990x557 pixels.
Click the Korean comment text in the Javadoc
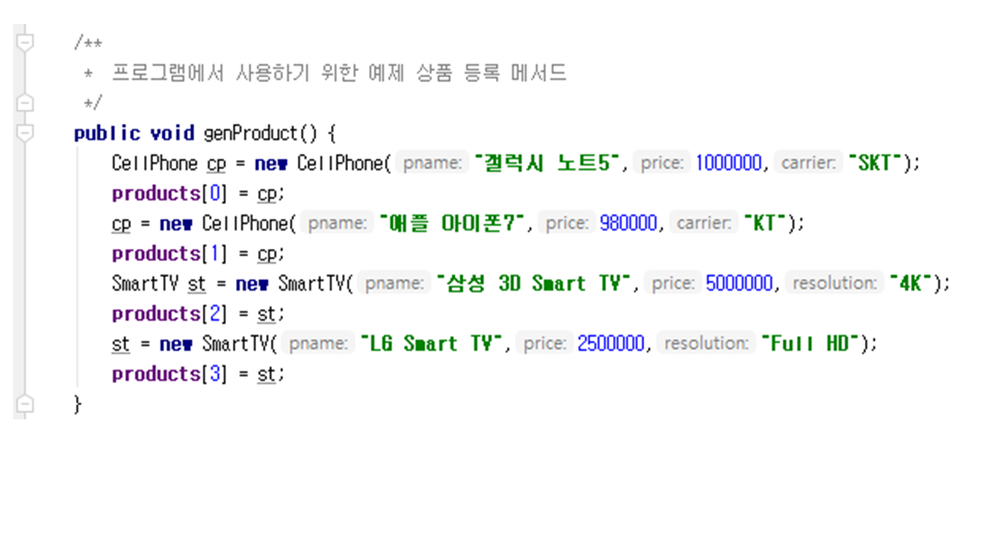click(339, 73)
